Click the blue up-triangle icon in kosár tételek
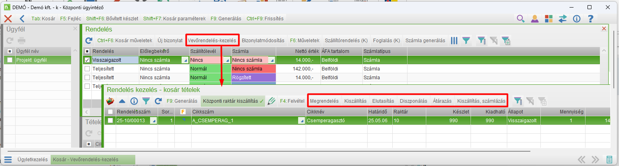Image resolution: width=619 pixels, height=166 pixels. (x=122, y=101)
